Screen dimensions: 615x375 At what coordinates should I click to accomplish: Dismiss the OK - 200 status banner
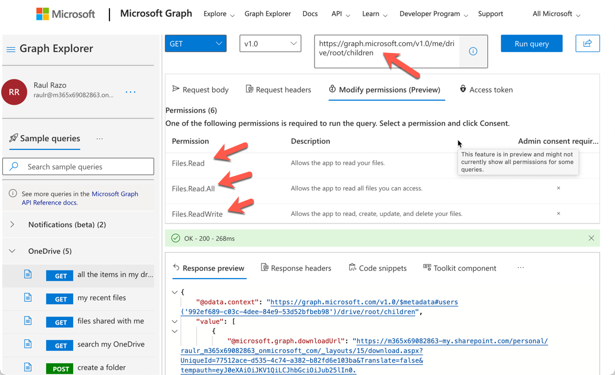point(591,238)
